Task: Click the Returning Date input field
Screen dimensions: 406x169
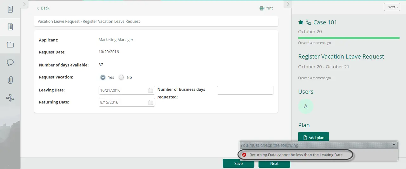Action: click(127, 102)
